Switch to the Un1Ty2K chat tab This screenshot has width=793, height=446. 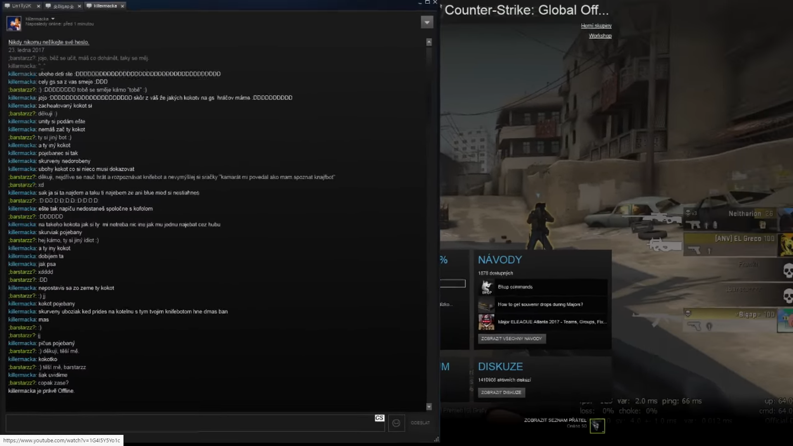pyautogui.click(x=21, y=6)
